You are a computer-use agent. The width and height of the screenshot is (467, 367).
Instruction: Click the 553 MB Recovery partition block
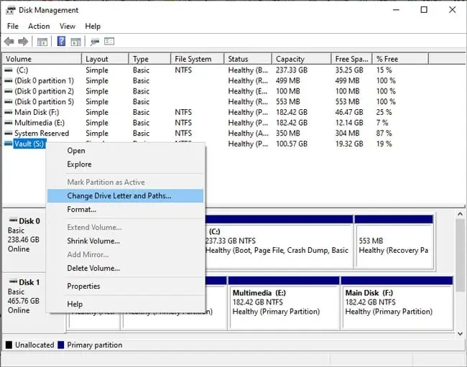click(394, 242)
